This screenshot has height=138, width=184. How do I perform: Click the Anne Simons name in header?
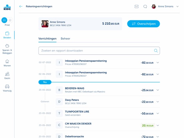tap(166, 6)
